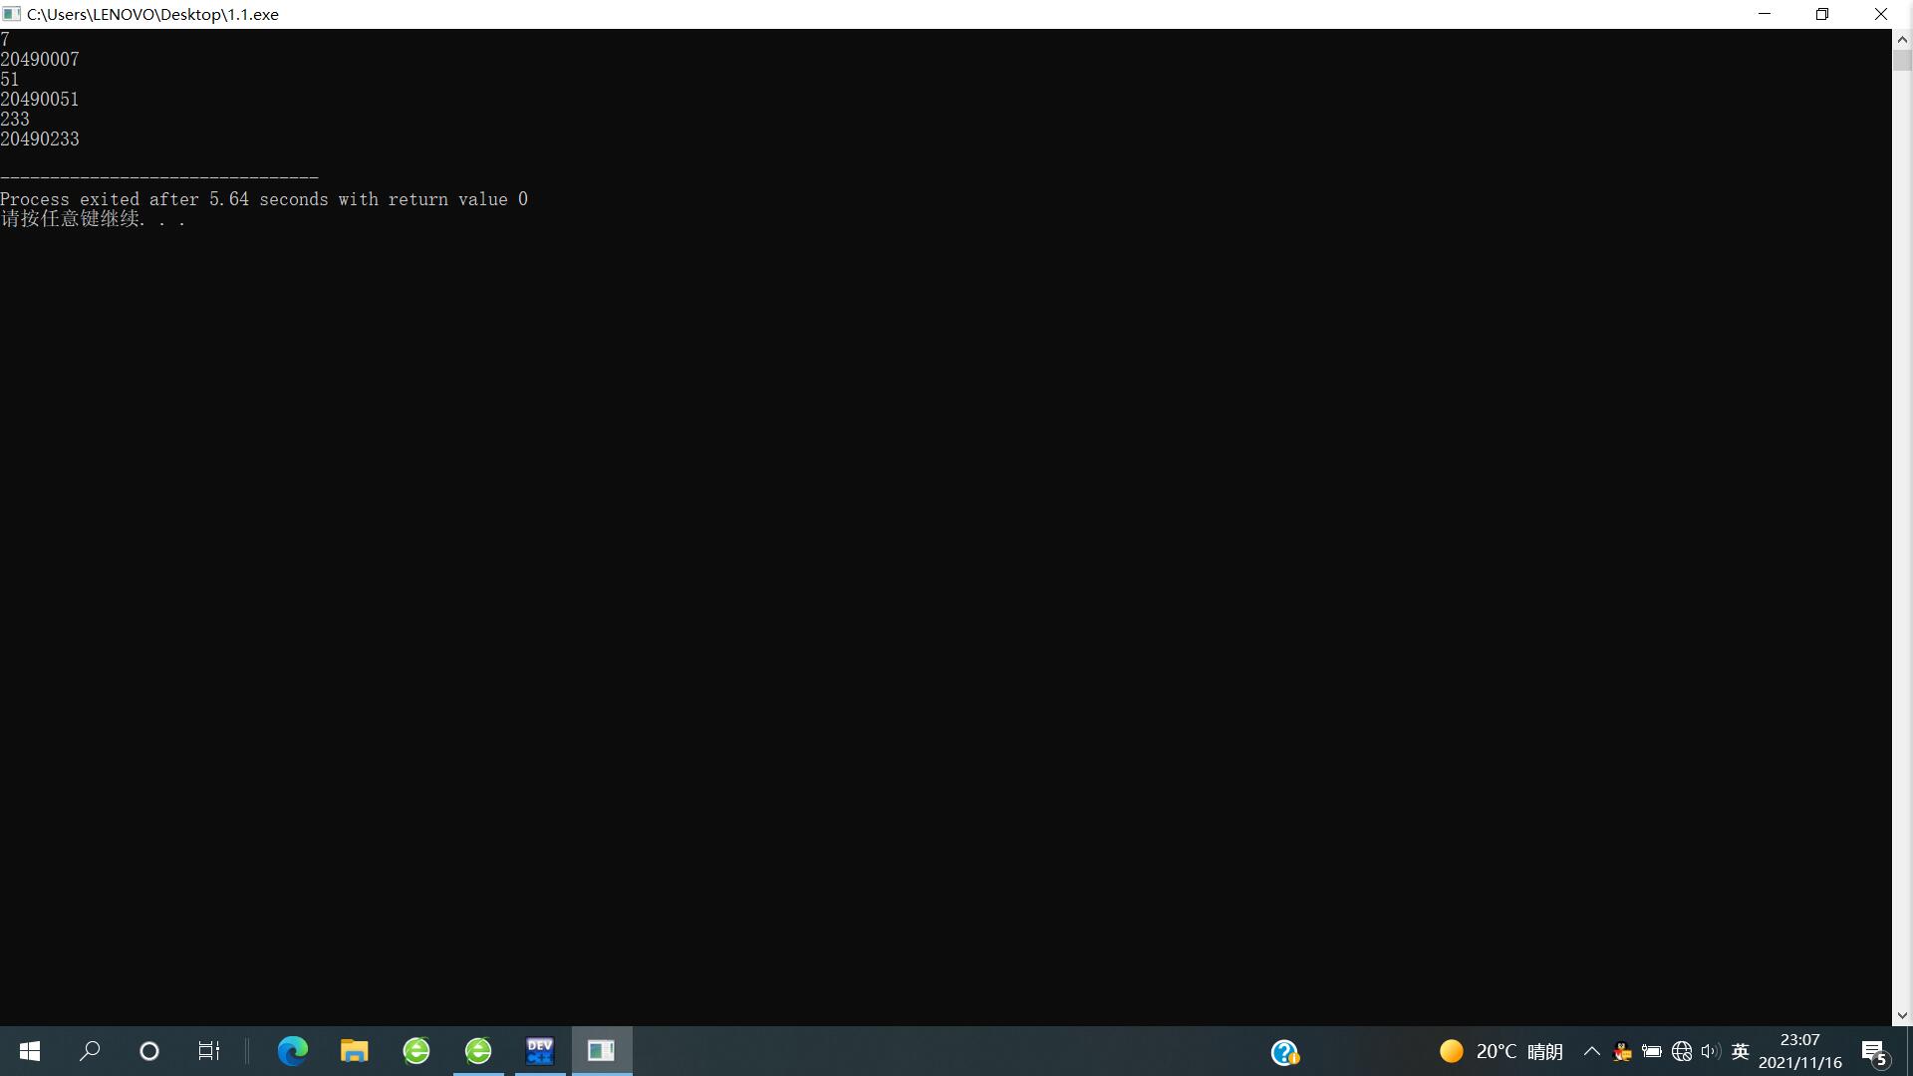1913x1076 pixels.
Task: Open the Windows Start menu
Action: (x=30, y=1051)
